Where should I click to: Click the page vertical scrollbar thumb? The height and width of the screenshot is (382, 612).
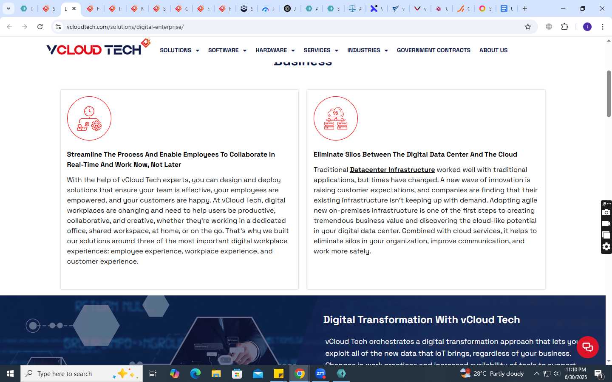coord(609,94)
